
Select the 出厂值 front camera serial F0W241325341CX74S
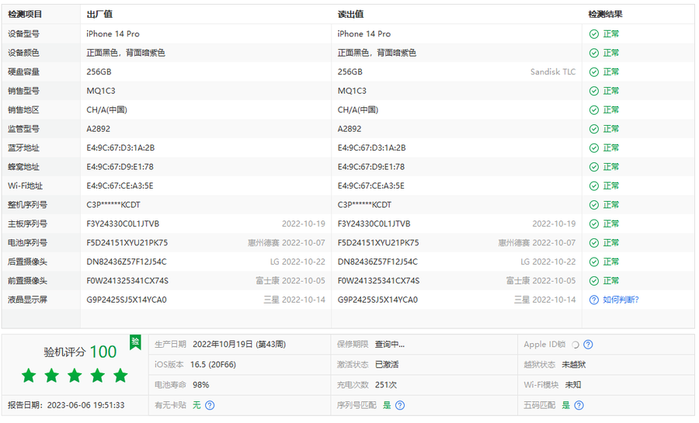click(x=127, y=281)
